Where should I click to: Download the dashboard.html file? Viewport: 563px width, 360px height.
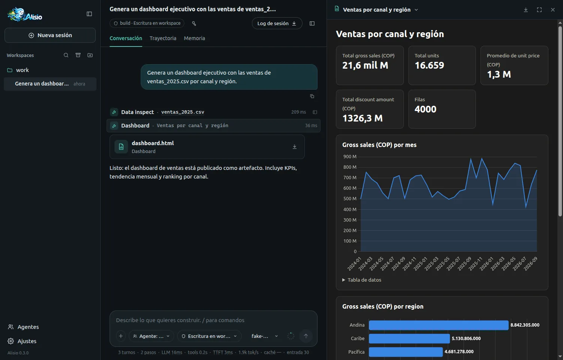[x=295, y=147]
